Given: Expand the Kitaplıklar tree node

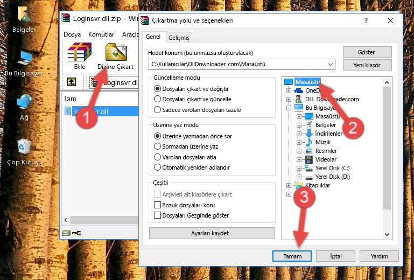Looking at the screenshot, I should point(289,186).
